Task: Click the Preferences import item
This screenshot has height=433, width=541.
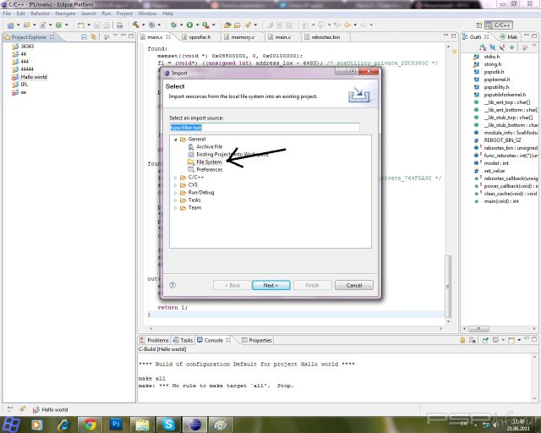Action: (209, 169)
